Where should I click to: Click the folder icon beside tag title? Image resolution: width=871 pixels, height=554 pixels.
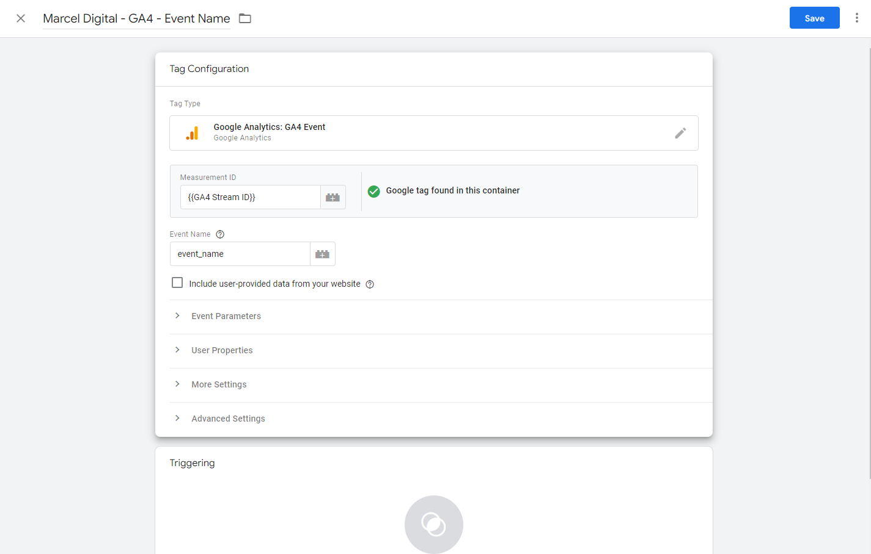click(245, 18)
